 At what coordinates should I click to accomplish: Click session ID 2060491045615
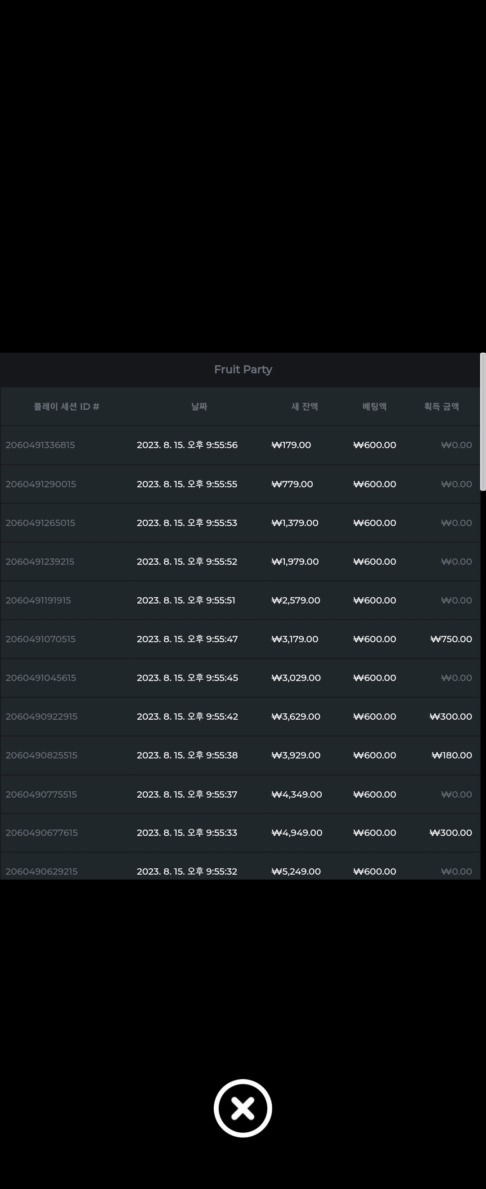click(x=40, y=678)
